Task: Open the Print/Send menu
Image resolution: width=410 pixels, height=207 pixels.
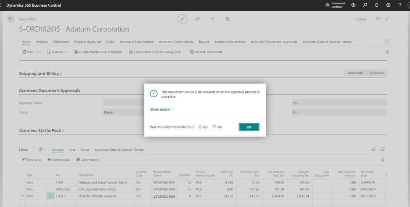Action: pos(61,42)
